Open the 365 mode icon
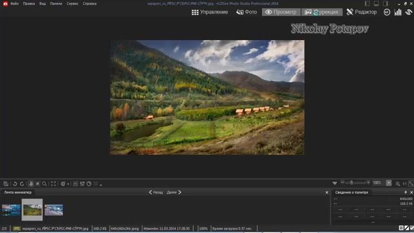 pos(387,12)
